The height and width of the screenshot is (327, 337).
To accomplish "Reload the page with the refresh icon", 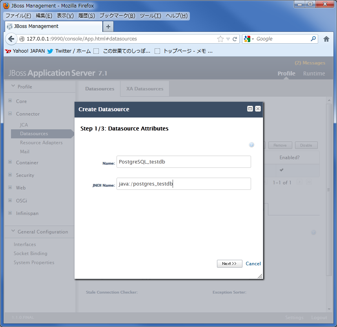I will 235,39.
